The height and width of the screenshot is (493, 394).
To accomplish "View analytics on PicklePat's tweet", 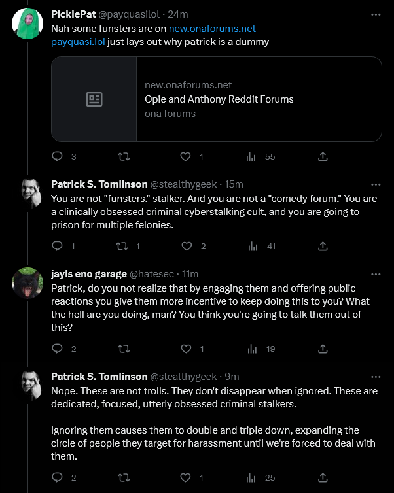I will click(x=251, y=157).
